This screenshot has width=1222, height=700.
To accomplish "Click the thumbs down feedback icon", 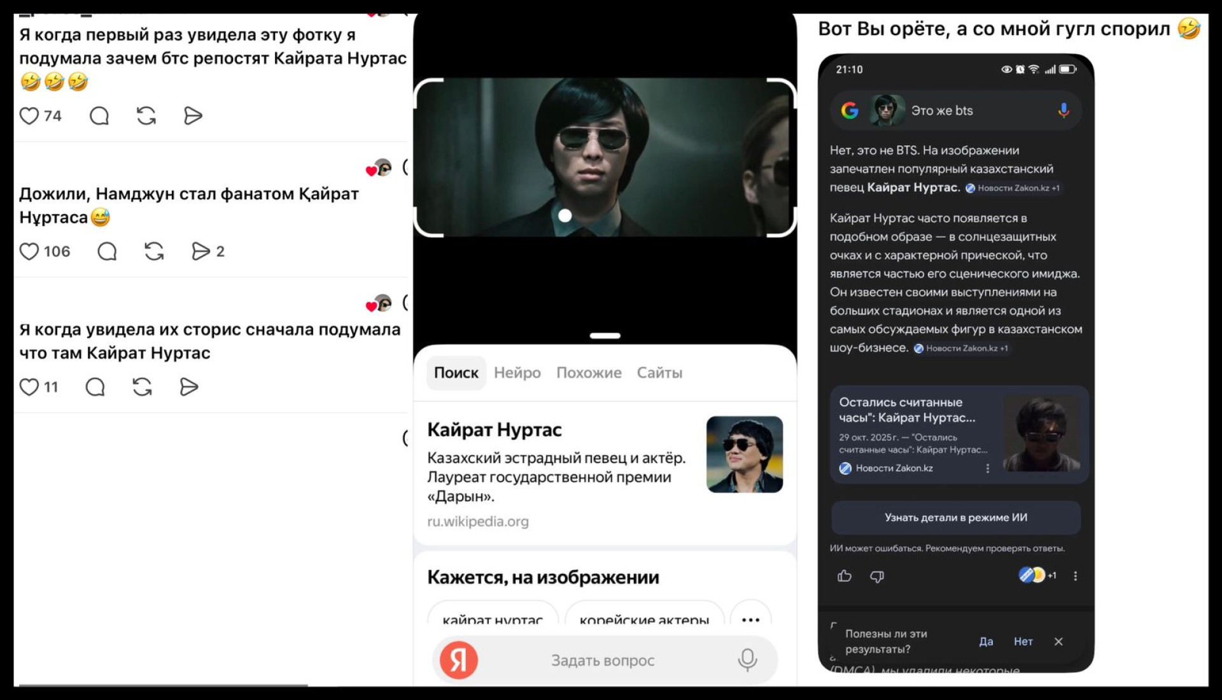I will tap(877, 576).
